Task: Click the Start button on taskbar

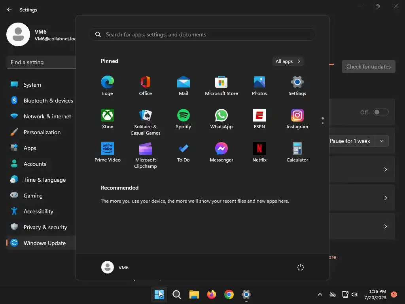Action: (x=159, y=294)
